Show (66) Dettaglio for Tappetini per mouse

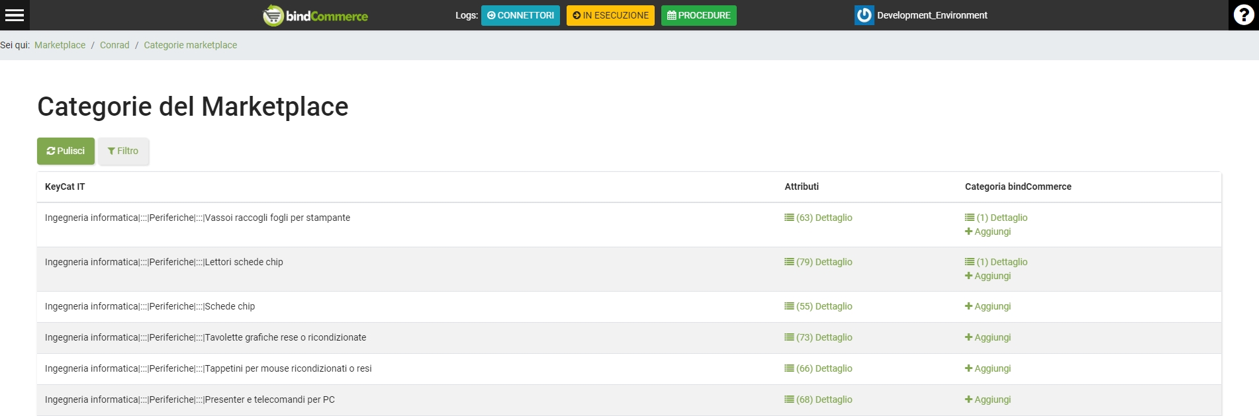click(818, 368)
